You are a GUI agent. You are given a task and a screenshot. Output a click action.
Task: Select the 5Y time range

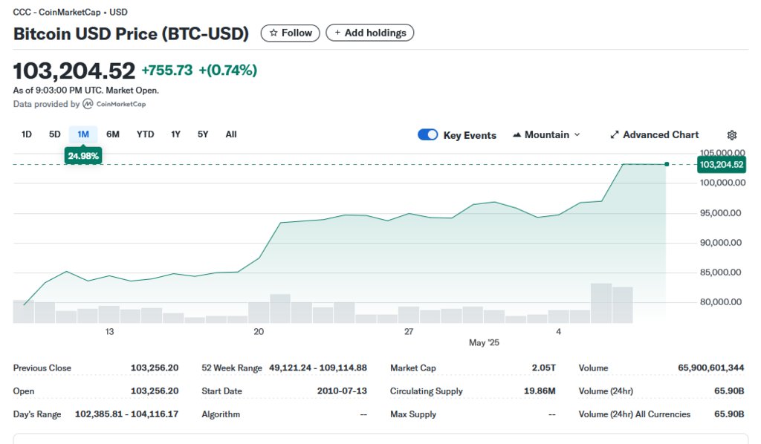point(203,134)
